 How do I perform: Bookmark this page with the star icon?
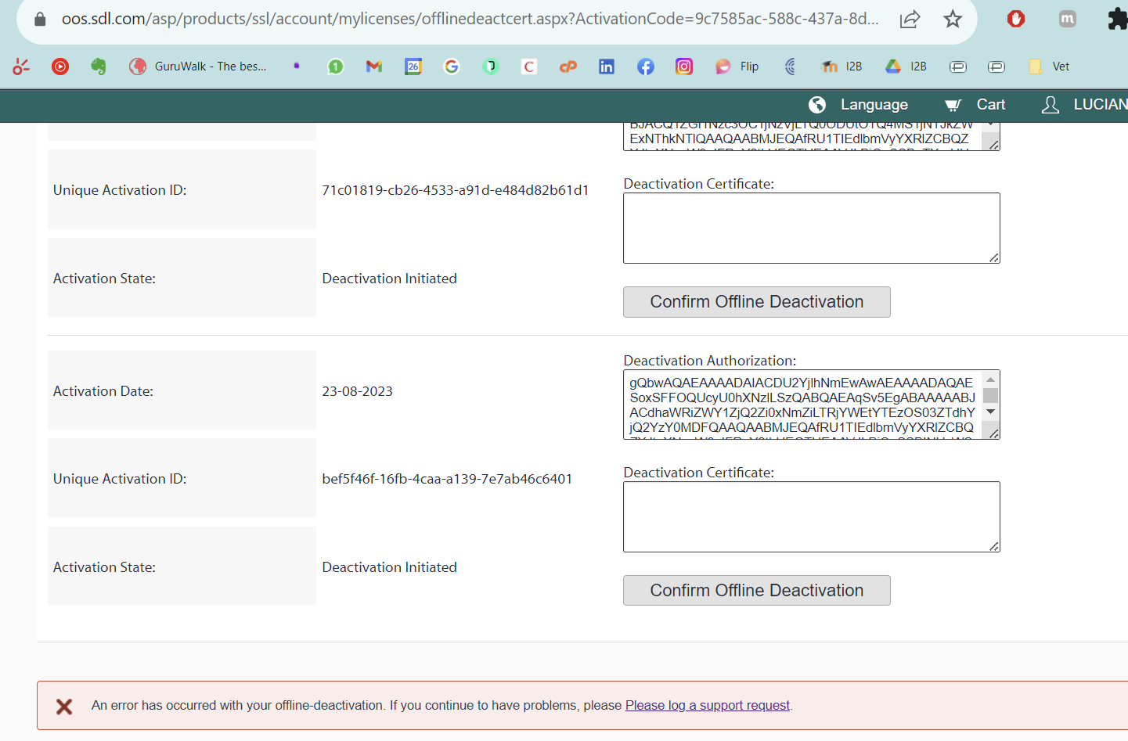(953, 19)
